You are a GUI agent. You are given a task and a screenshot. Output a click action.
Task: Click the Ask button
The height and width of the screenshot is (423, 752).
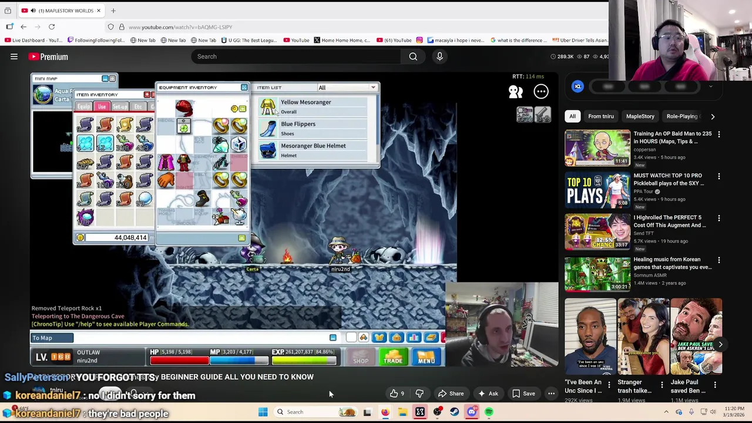tap(488, 394)
